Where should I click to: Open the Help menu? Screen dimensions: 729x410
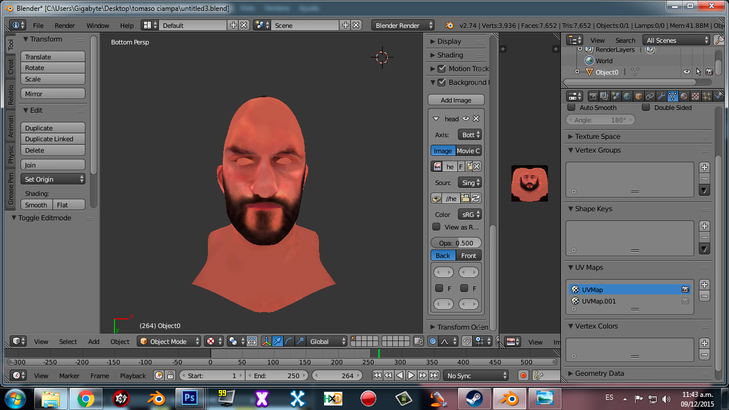(x=127, y=25)
